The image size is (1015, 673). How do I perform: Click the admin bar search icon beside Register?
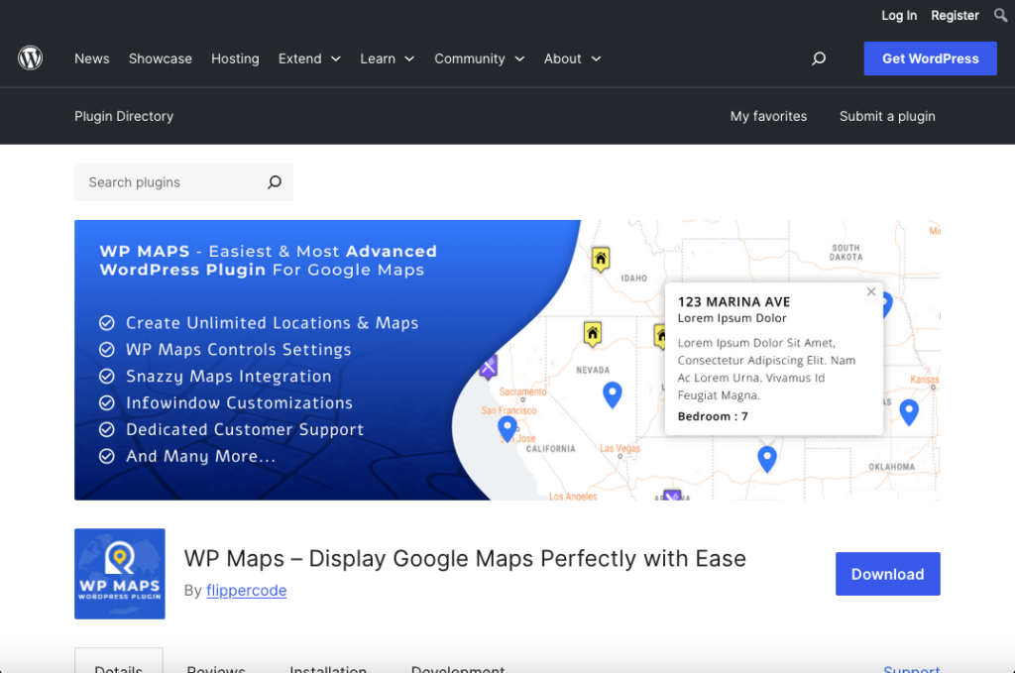[x=1000, y=15]
